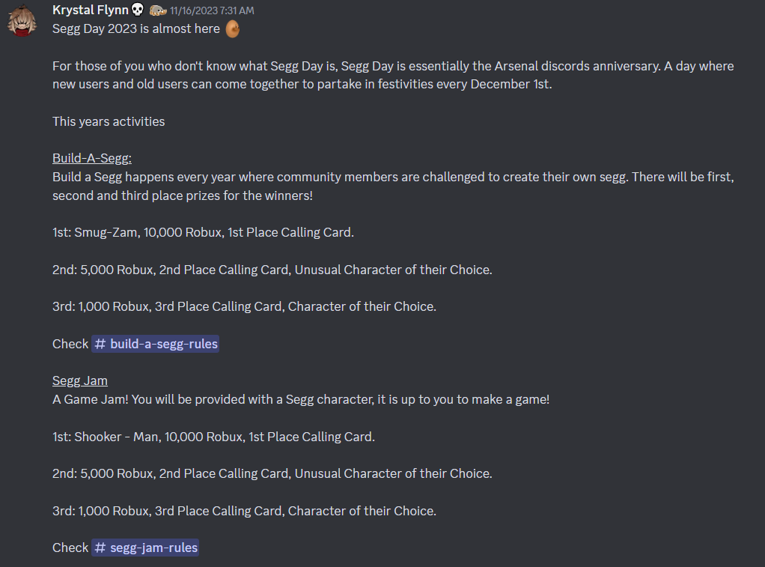
Task: Click the '1st: Smug-Zam' prize line
Action: point(203,232)
